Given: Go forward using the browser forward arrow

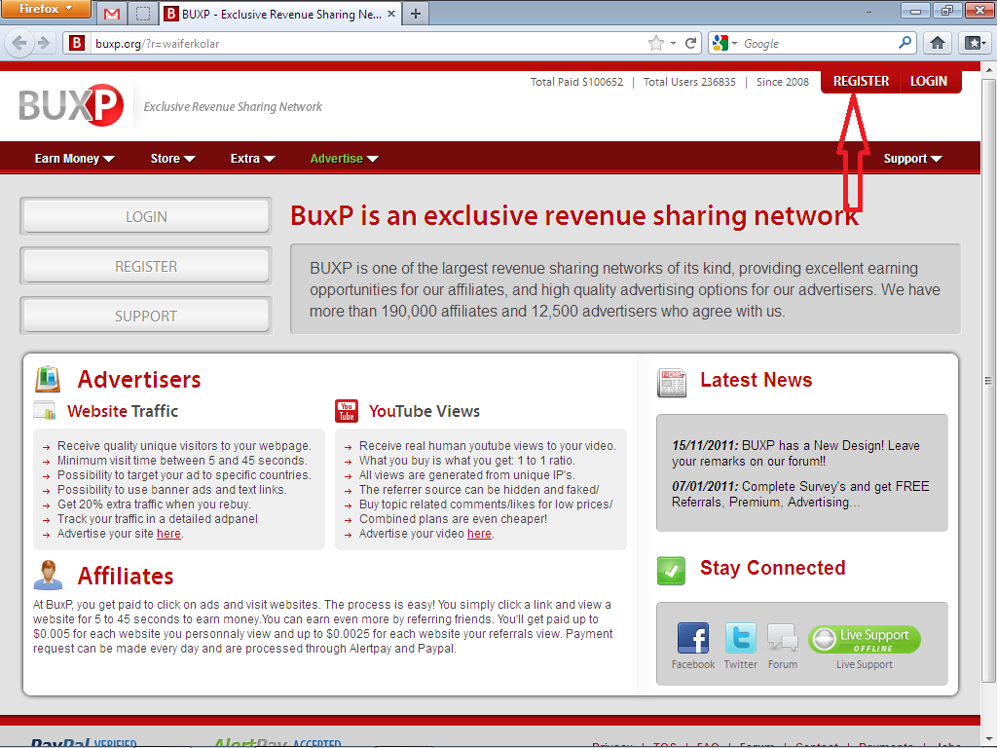Looking at the screenshot, I should tap(44, 43).
